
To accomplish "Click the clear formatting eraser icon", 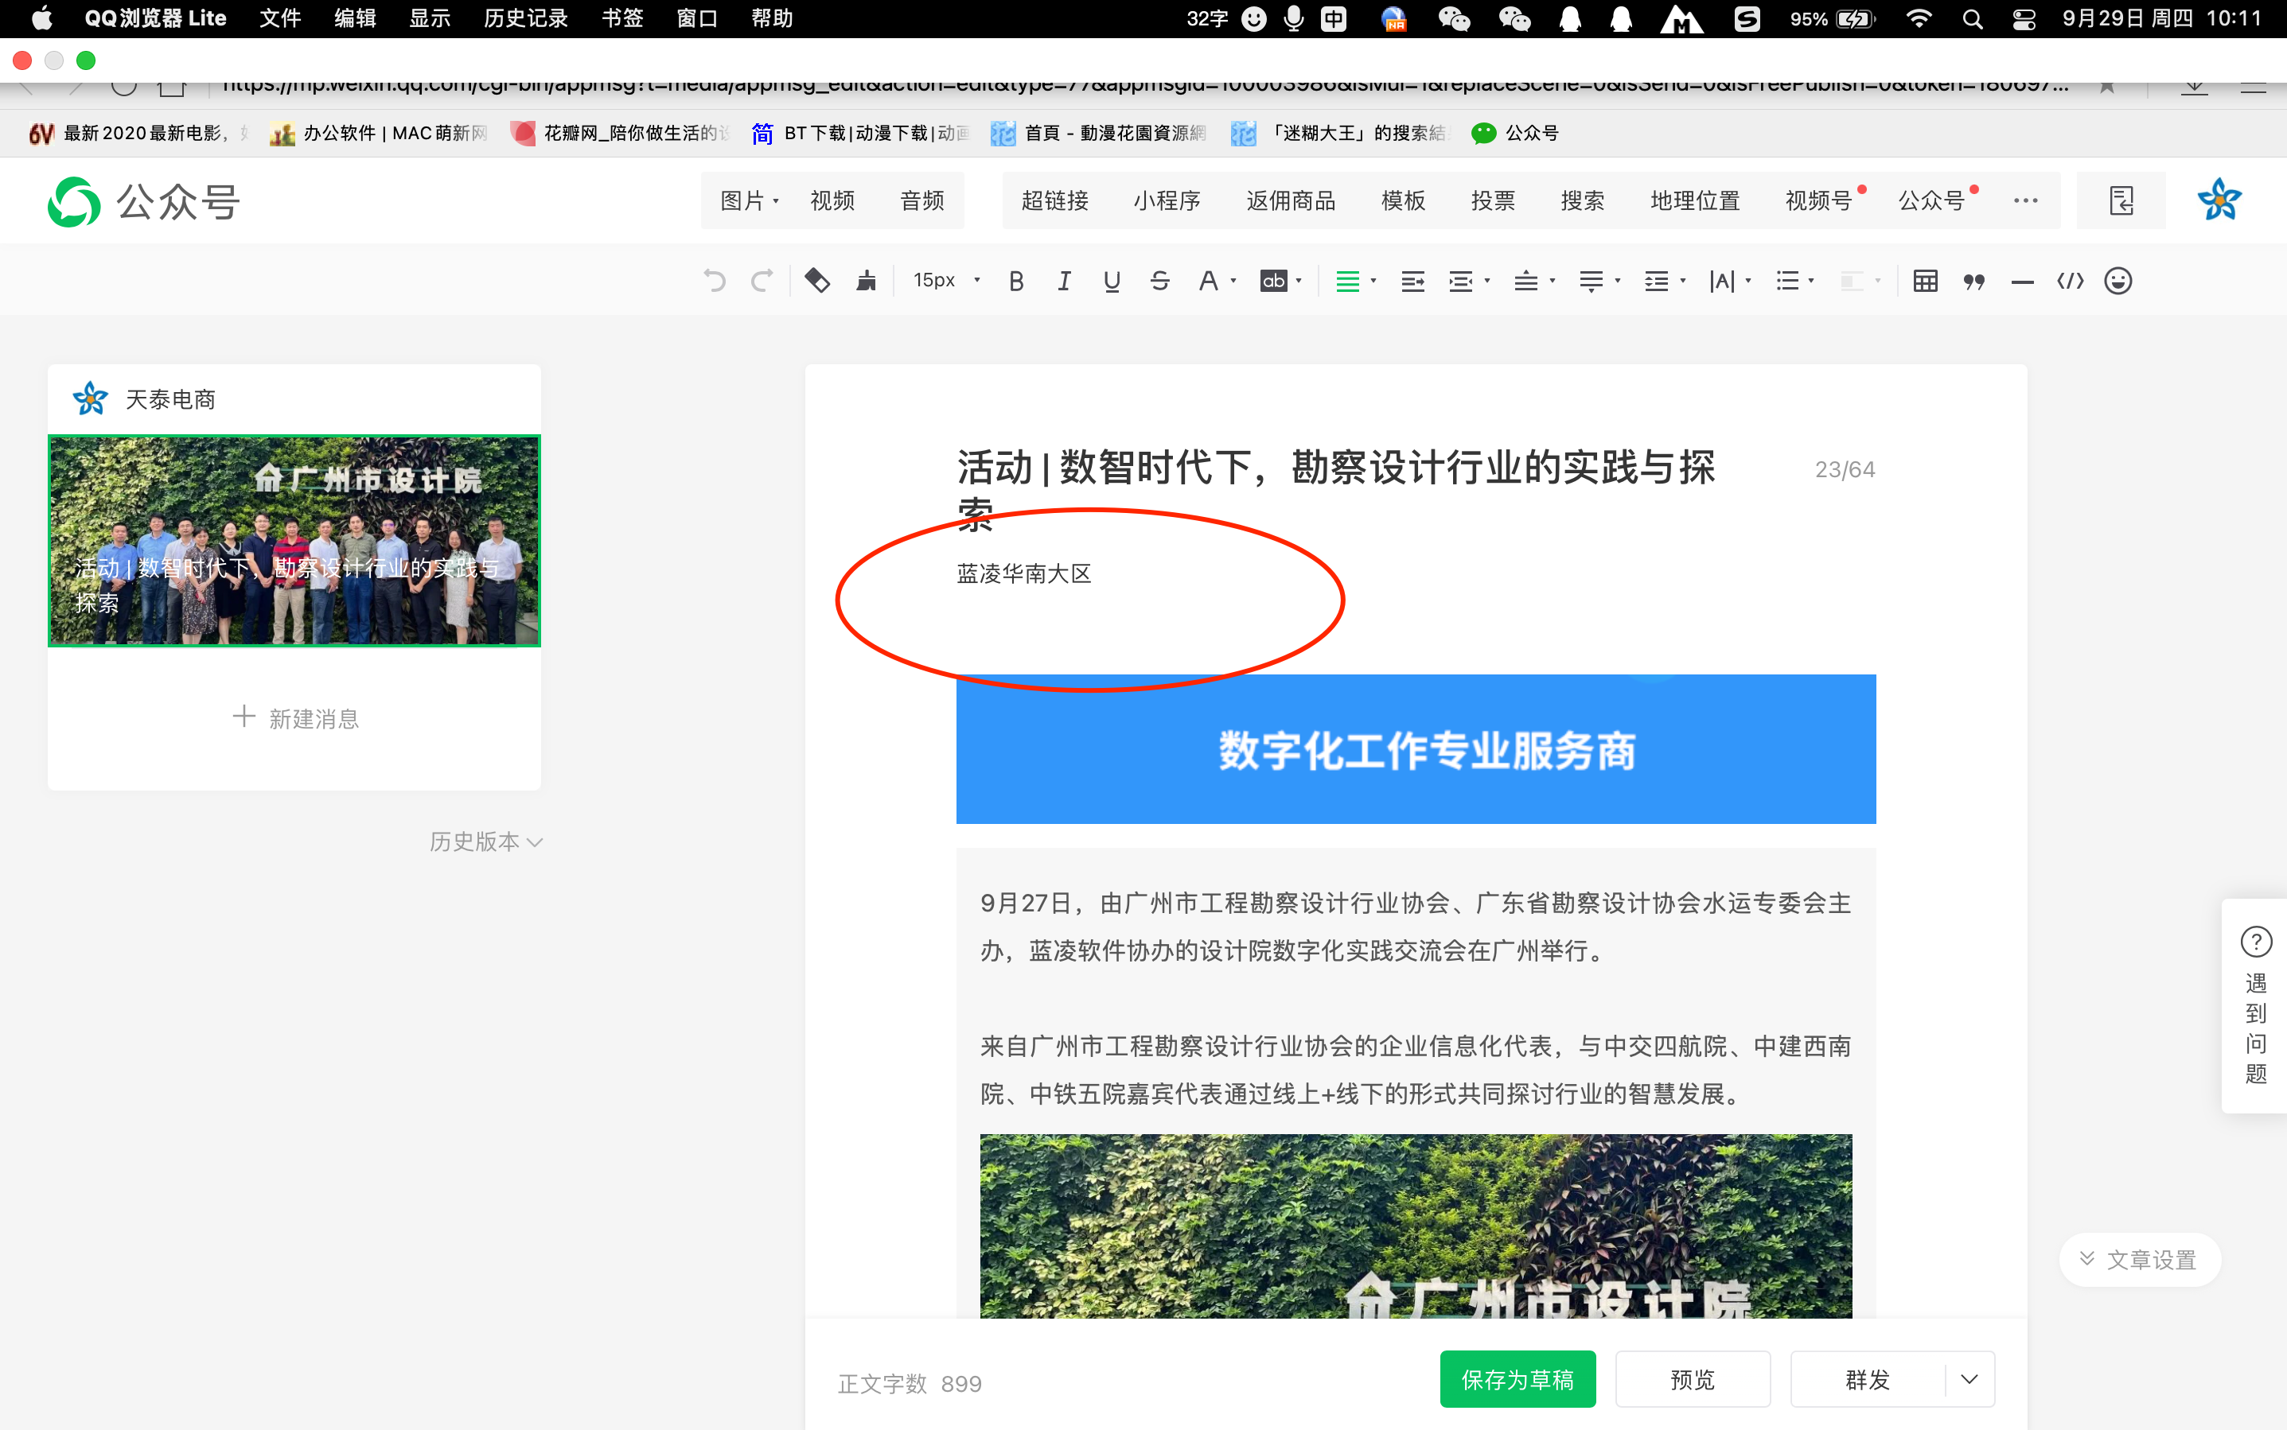I will pos(817,281).
